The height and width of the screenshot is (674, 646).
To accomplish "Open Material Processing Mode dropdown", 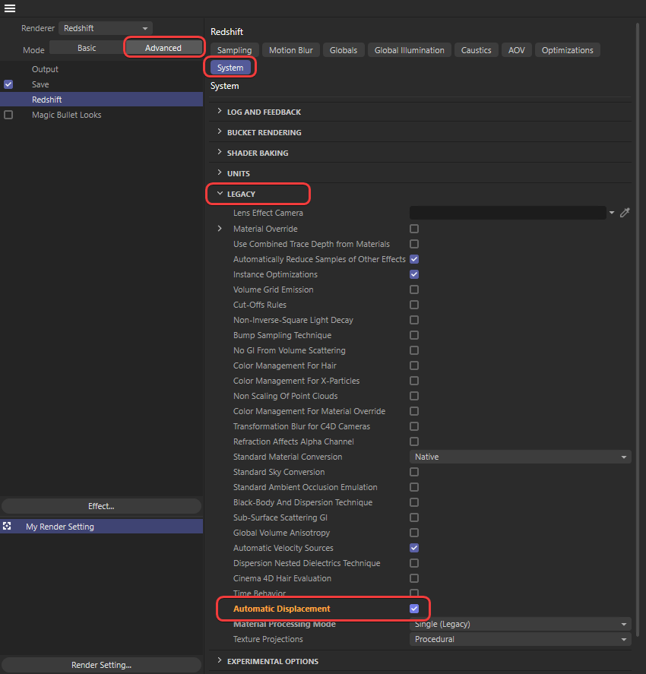I will [521, 624].
